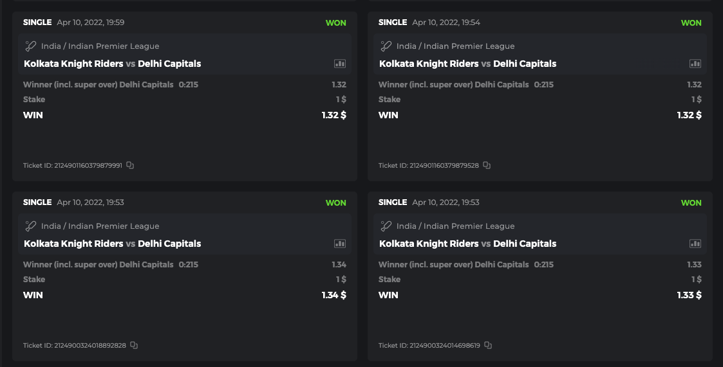Click the 1.33 $ win amount

pos(689,295)
